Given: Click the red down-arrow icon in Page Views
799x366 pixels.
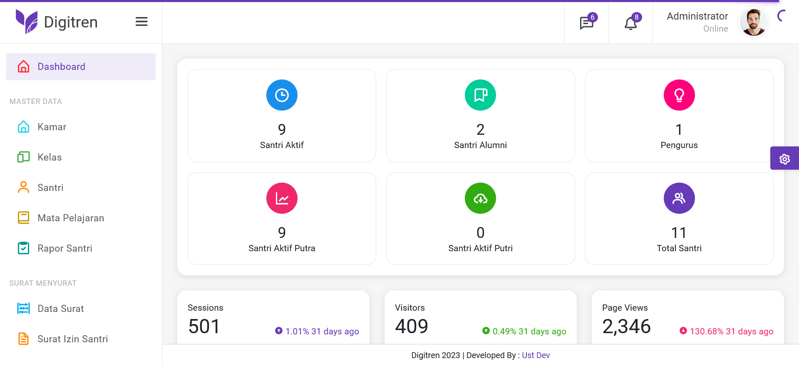Looking at the screenshot, I should (683, 331).
